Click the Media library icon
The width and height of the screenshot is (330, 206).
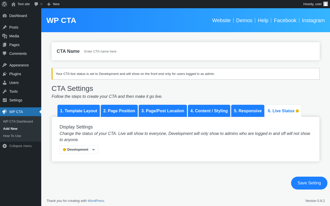[x=5, y=36]
